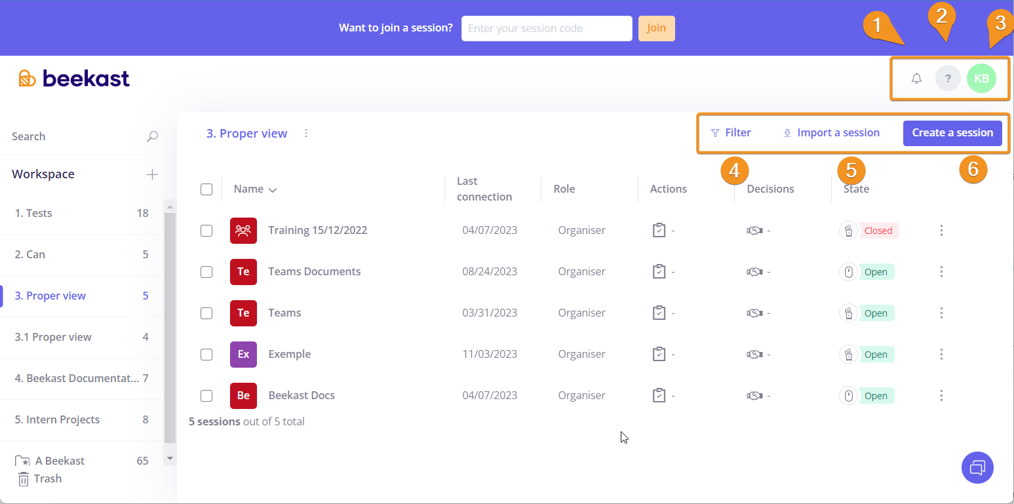Click Join button
This screenshot has height=504, width=1014.
pos(656,28)
